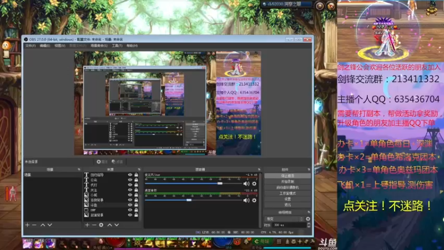Select the 关注 source row
444x250 pixels.
point(112,190)
